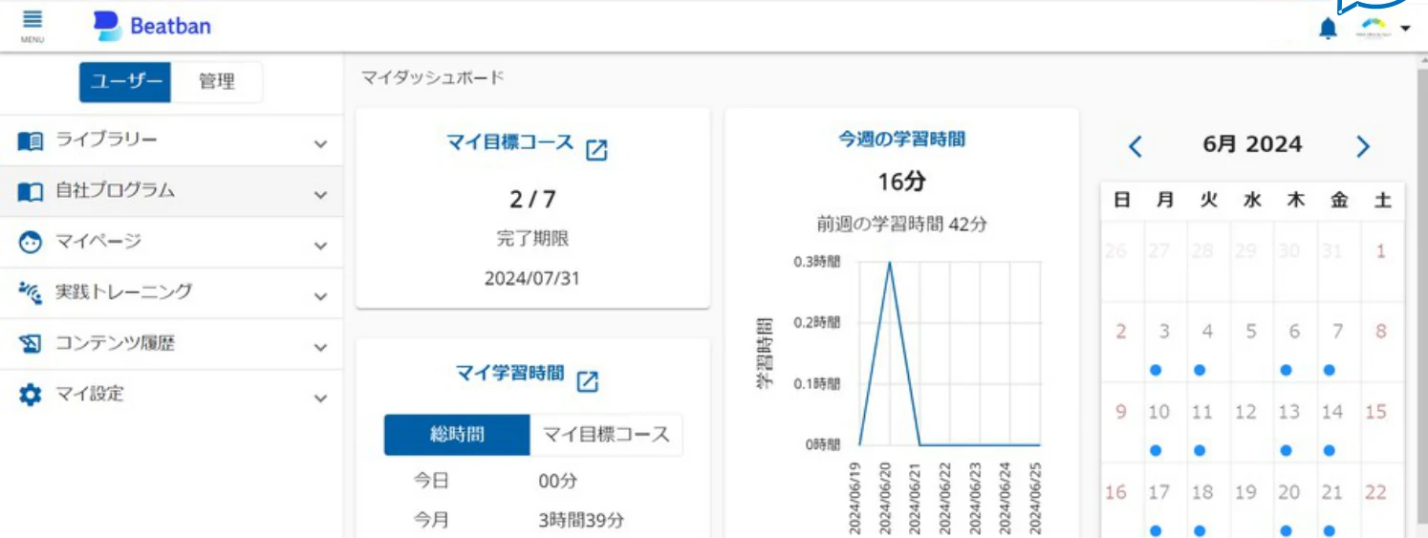Click the マイ目標コース heading link
Viewport: 1428px width, 538px height.
(509, 143)
